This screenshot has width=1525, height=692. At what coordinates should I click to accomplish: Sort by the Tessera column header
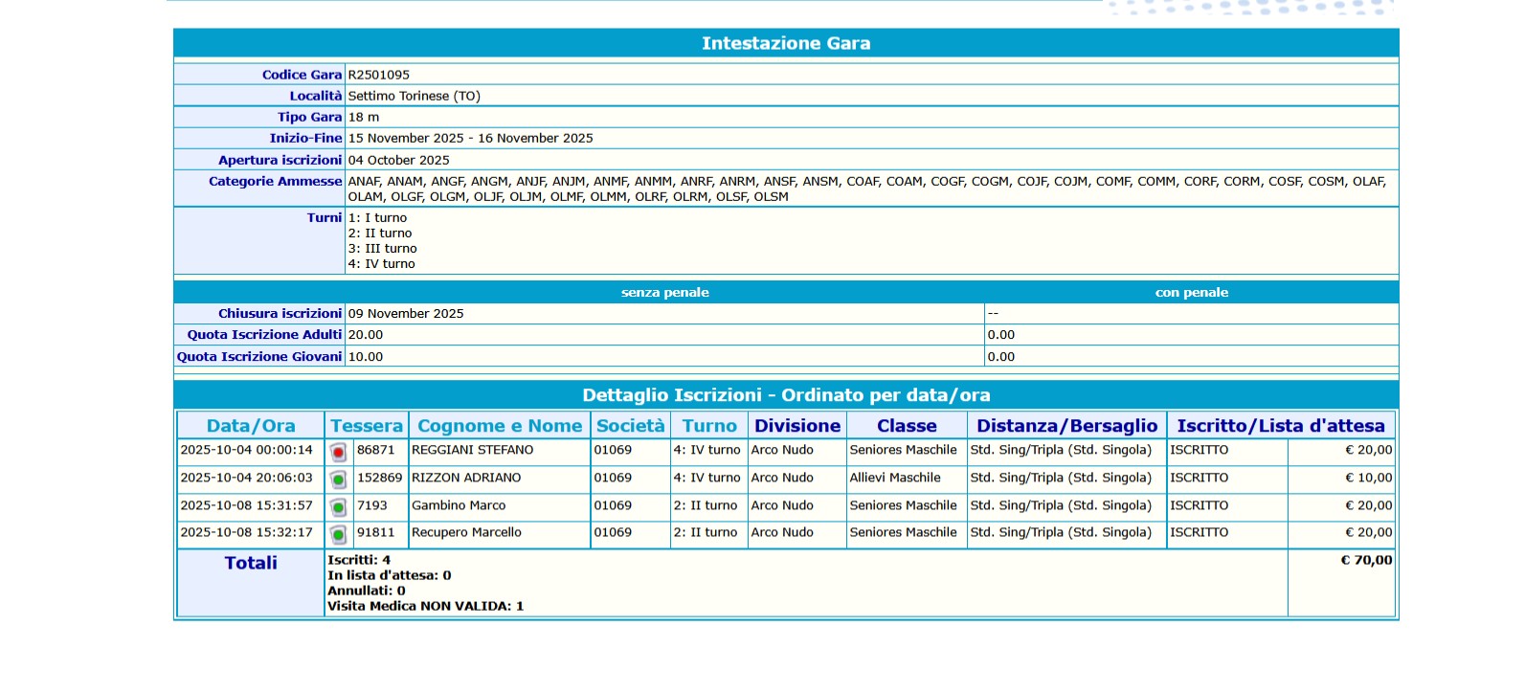pyautogui.click(x=367, y=426)
